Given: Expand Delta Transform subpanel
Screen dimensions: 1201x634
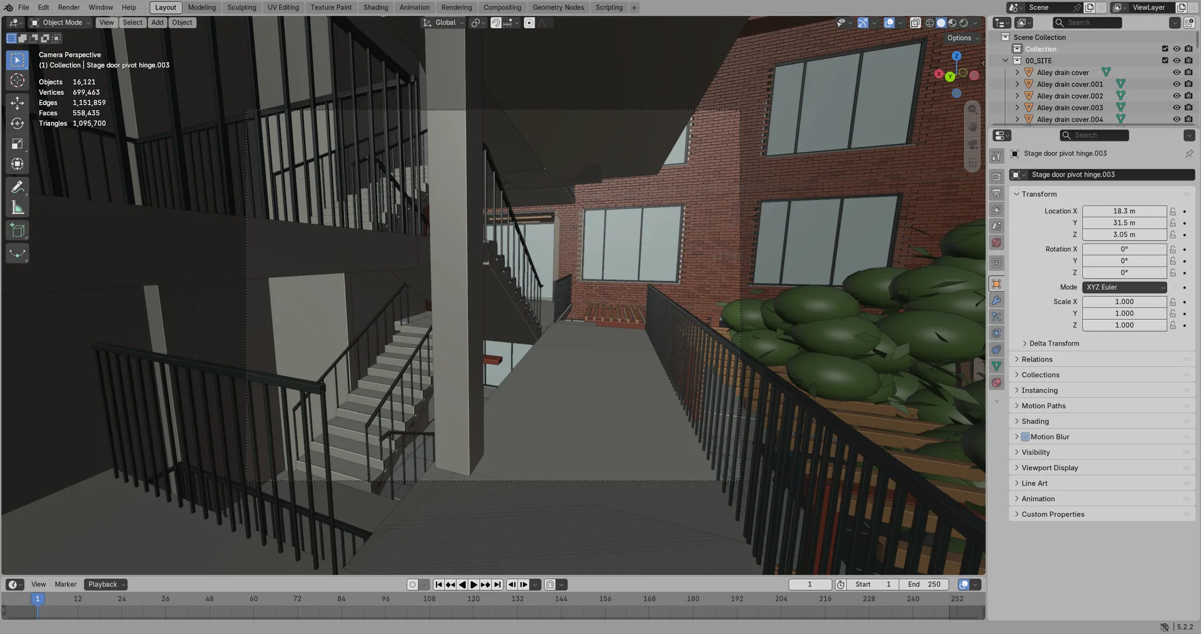Looking at the screenshot, I should click(1054, 344).
